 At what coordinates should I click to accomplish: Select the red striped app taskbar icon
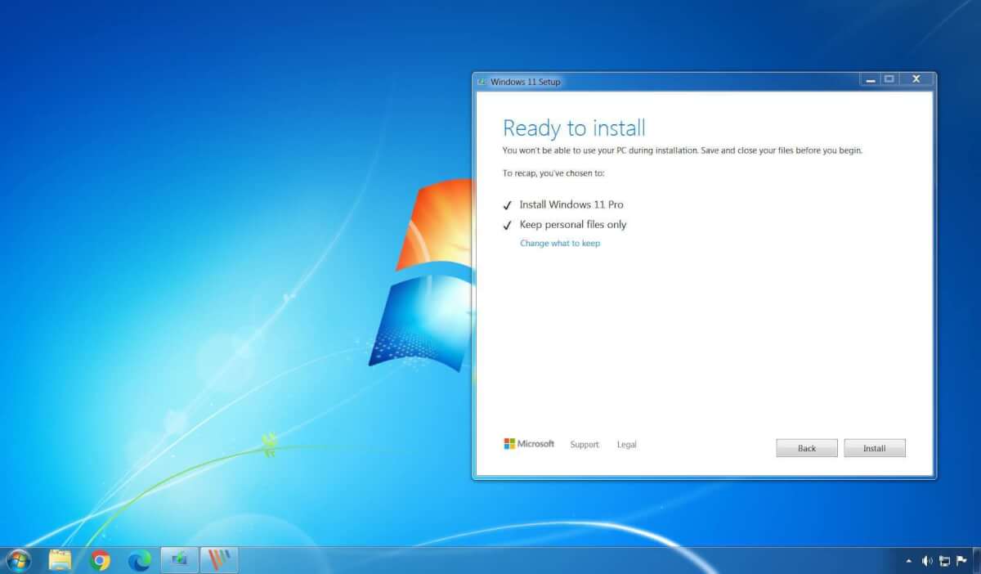tap(218, 560)
